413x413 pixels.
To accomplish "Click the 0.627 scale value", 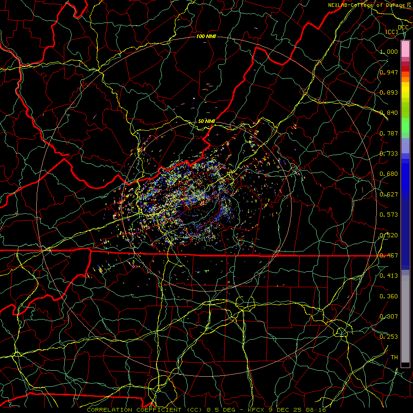I will [x=389, y=195].
